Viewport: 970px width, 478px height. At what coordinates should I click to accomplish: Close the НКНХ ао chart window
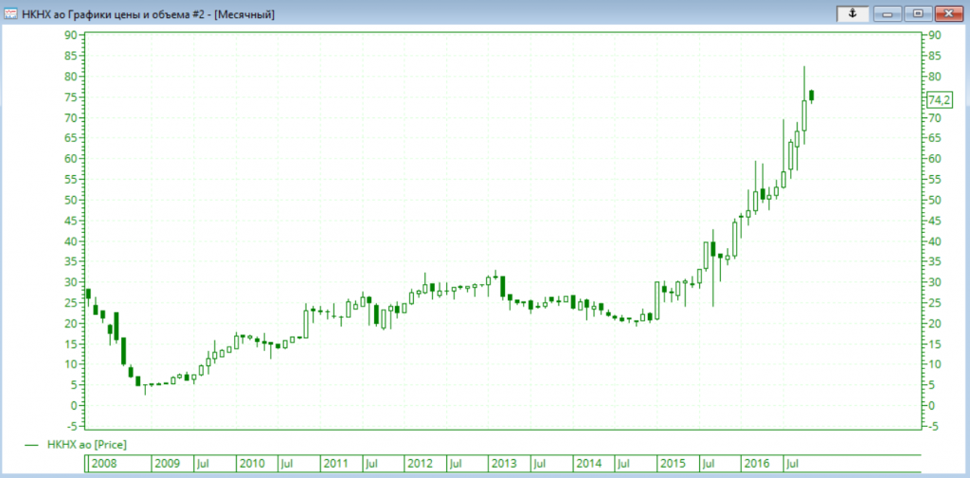(947, 13)
